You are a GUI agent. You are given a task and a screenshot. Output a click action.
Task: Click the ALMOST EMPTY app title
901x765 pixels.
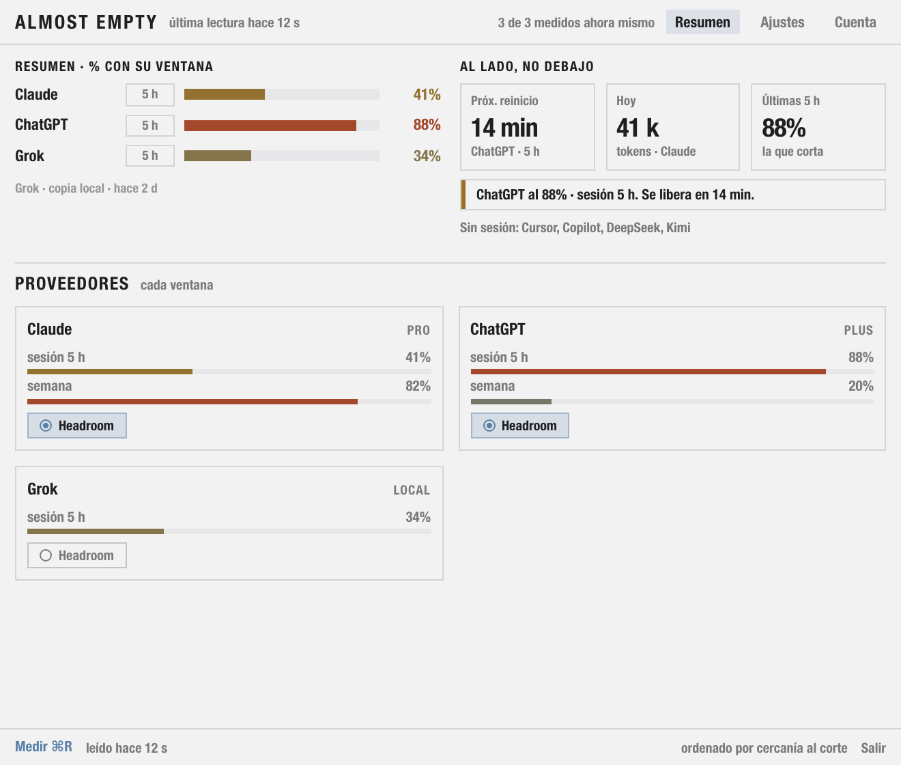tap(86, 23)
